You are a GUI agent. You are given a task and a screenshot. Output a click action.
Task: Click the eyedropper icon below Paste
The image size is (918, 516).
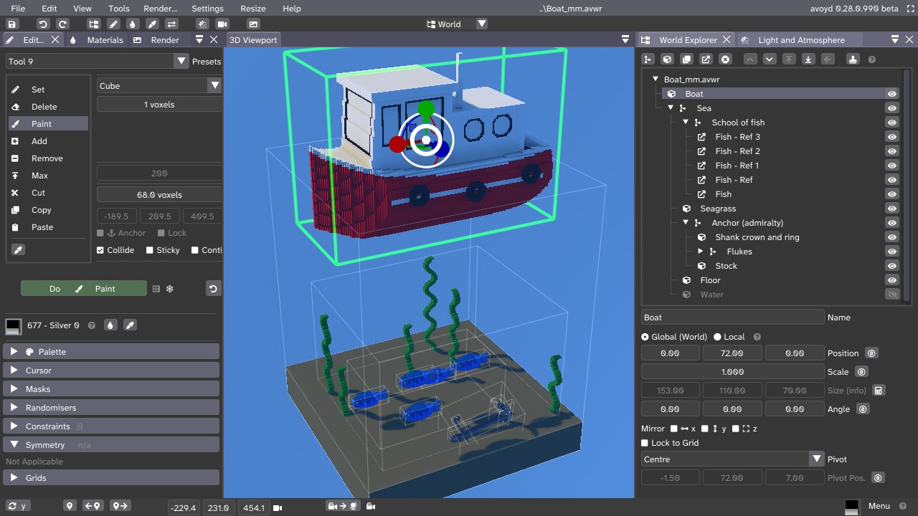[x=19, y=250]
